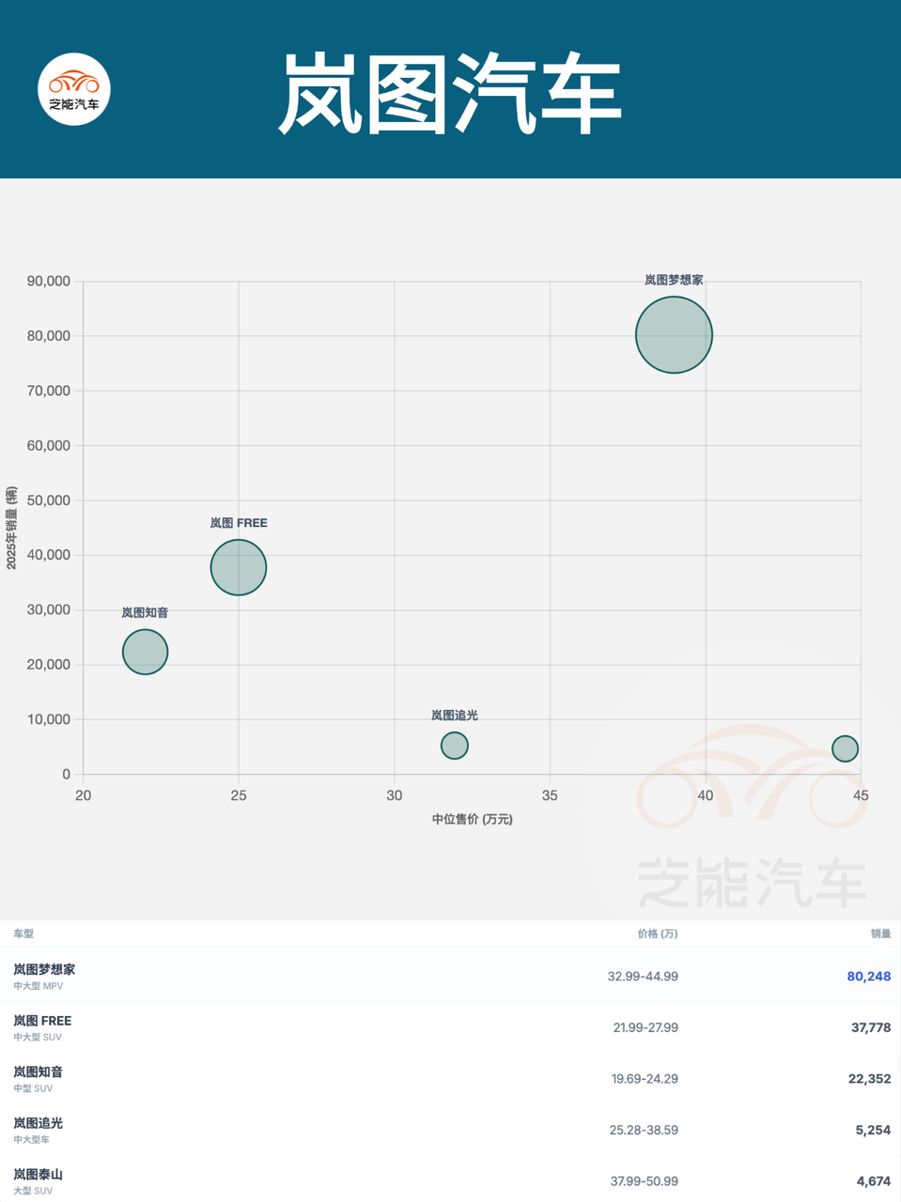
Task: Click the 岚图 FREE label above its bubble
Action: 239,523
